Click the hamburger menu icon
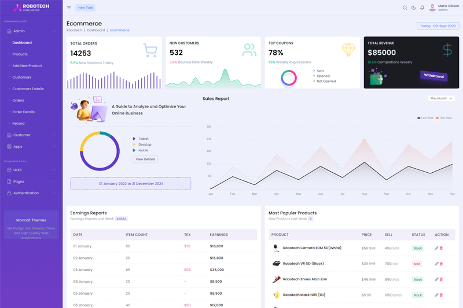 point(69,8)
